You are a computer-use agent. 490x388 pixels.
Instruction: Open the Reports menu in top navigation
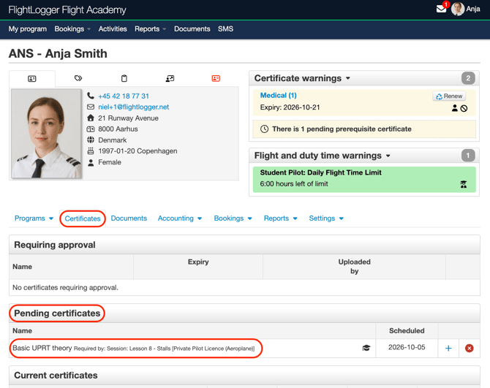[150, 29]
